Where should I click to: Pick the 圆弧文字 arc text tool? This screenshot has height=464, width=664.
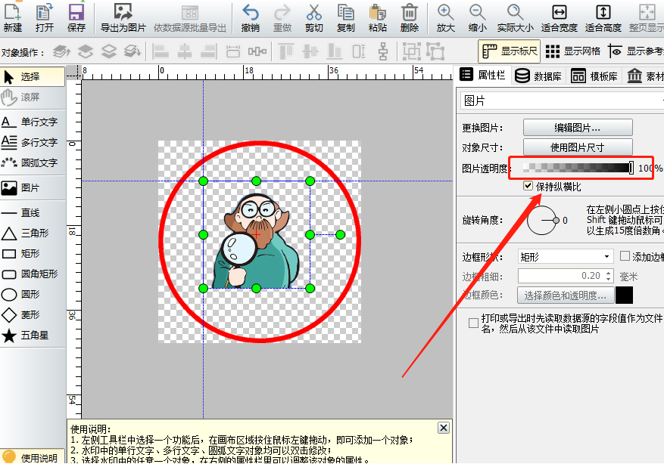click(33, 162)
